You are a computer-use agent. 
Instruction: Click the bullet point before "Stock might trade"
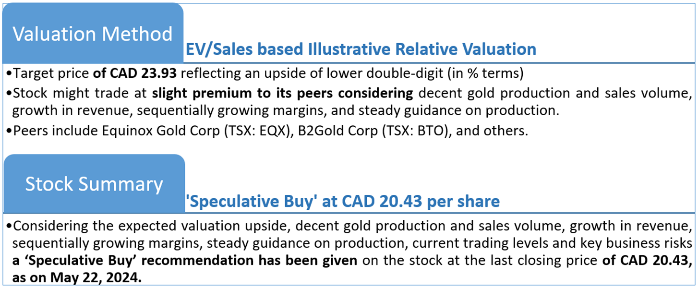tap(10, 93)
